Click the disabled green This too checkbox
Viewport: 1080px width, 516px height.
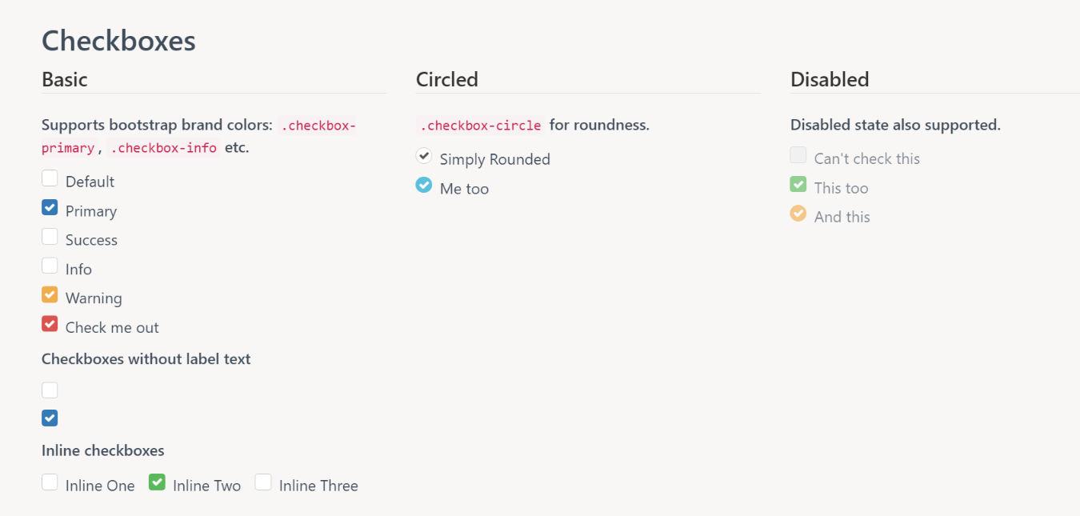click(x=798, y=185)
